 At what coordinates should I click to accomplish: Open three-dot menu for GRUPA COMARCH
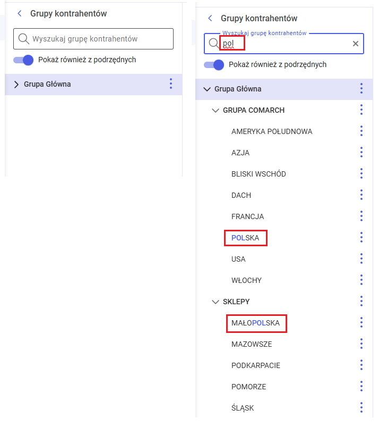361,110
